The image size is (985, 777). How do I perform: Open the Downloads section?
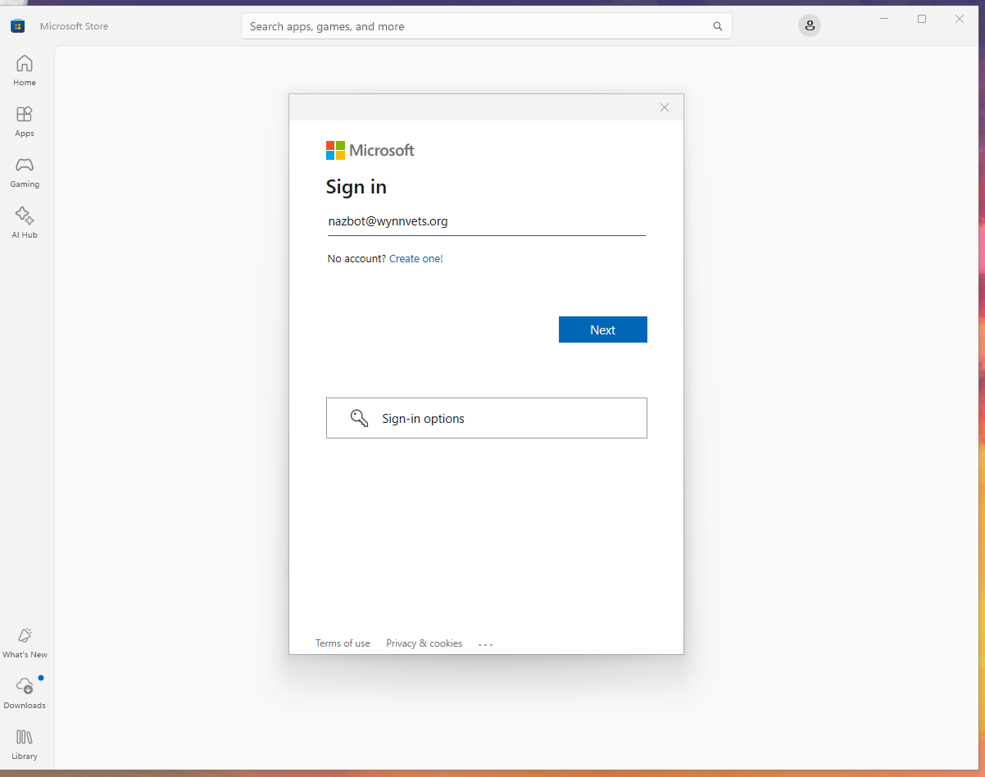click(24, 693)
